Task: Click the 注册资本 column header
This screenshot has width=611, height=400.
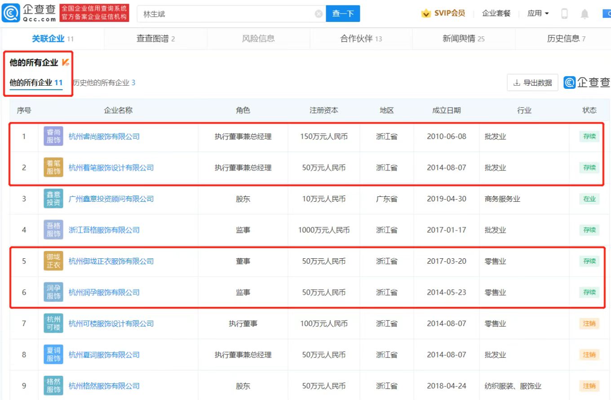Action: pos(324,110)
